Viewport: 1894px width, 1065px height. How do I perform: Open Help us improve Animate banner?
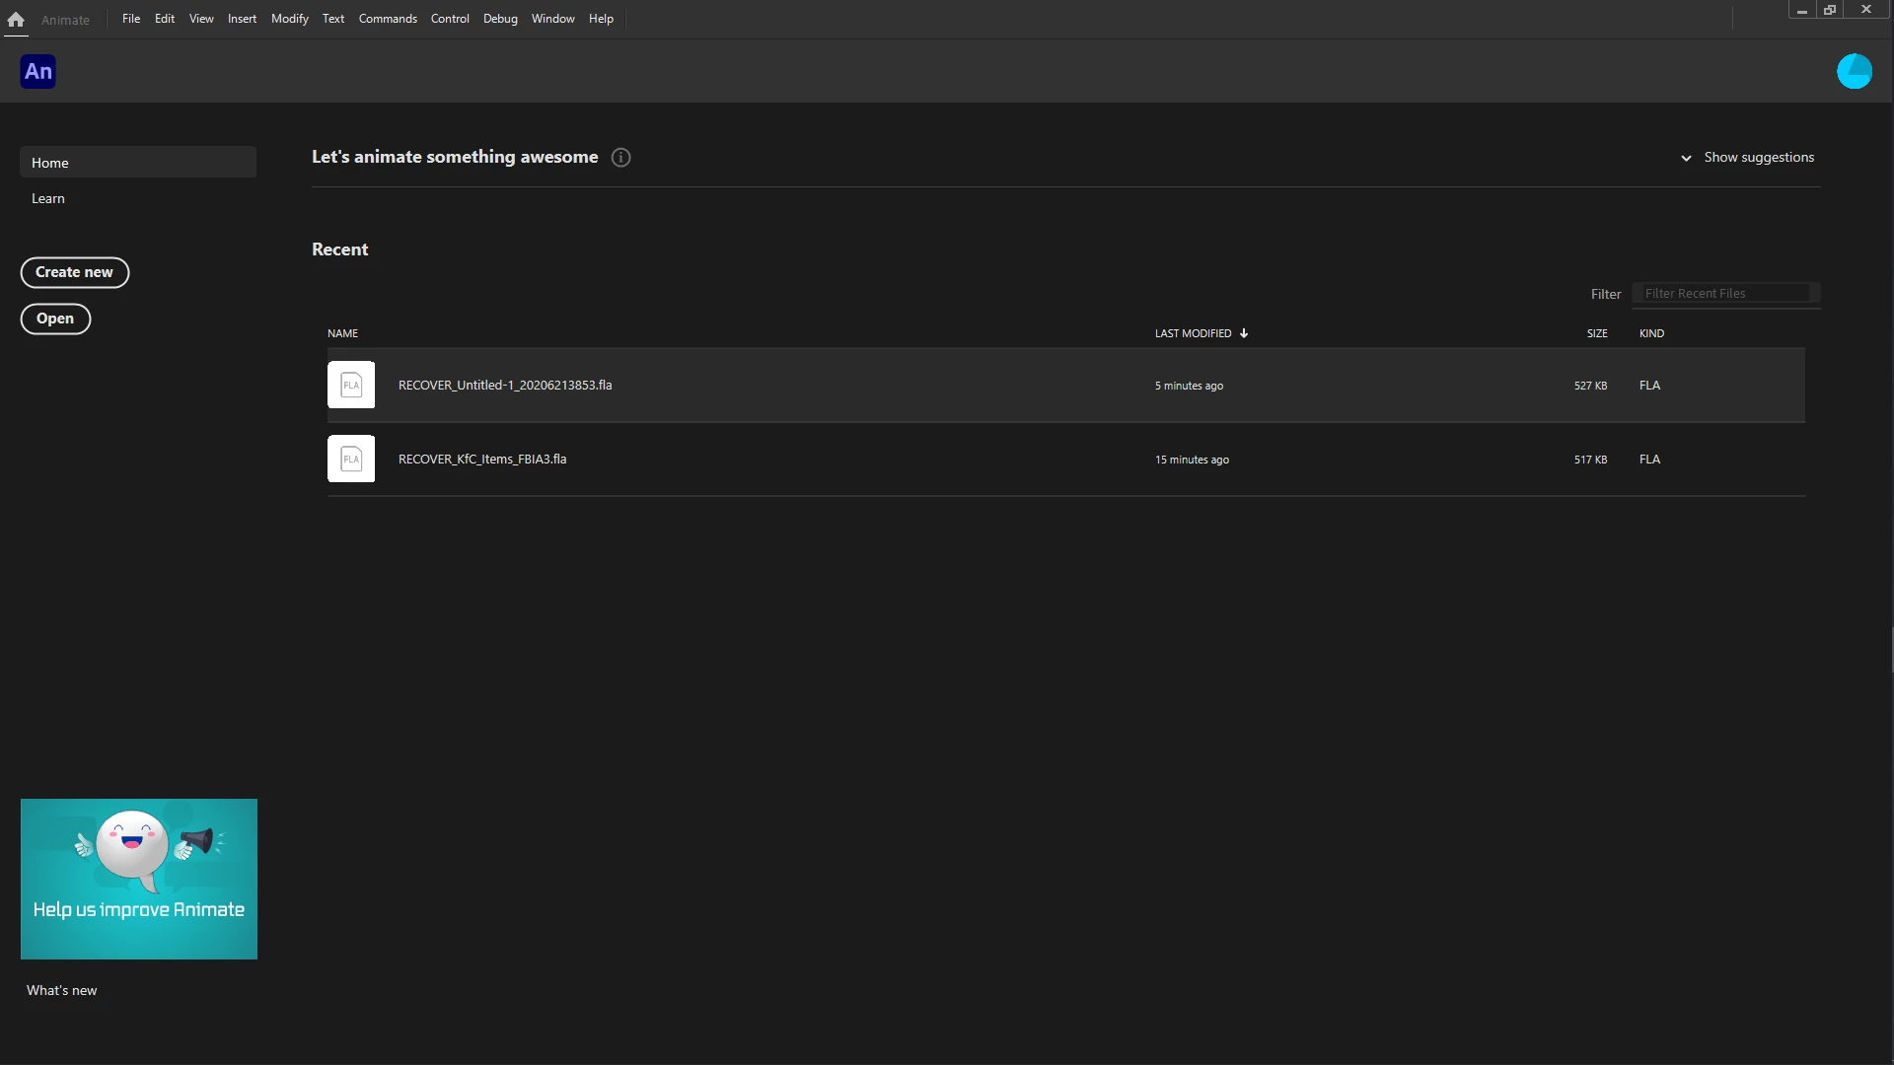(139, 879)
